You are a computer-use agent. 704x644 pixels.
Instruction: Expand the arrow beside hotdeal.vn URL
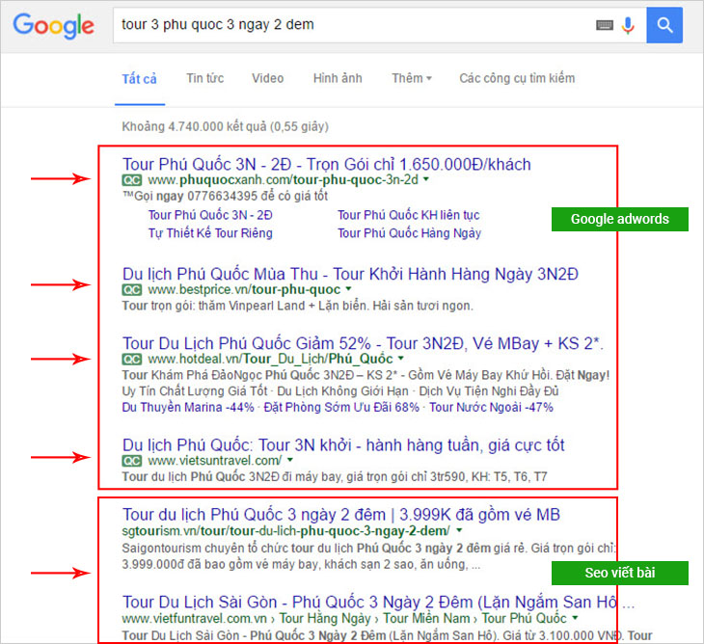tap(401, 359)
